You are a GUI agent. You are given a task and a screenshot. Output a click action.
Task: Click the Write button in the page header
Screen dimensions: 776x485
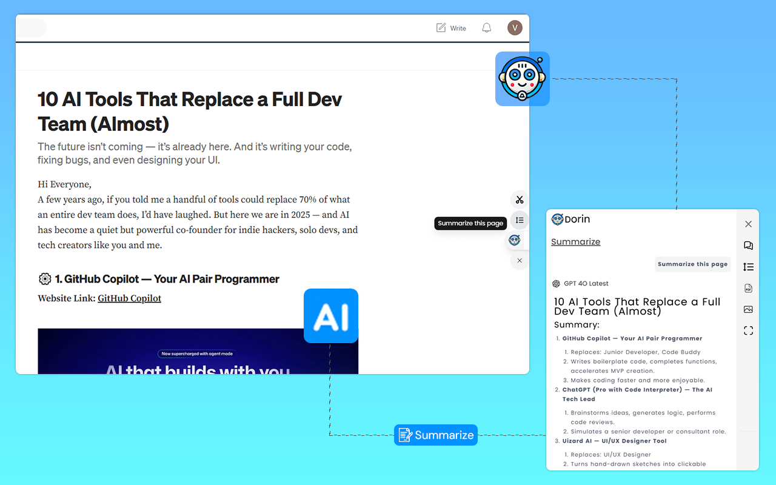(x=451, y=28)
